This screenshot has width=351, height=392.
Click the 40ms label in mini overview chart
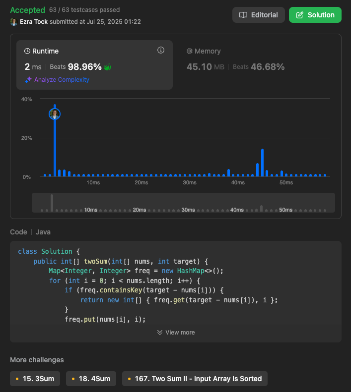coord(237,210)
